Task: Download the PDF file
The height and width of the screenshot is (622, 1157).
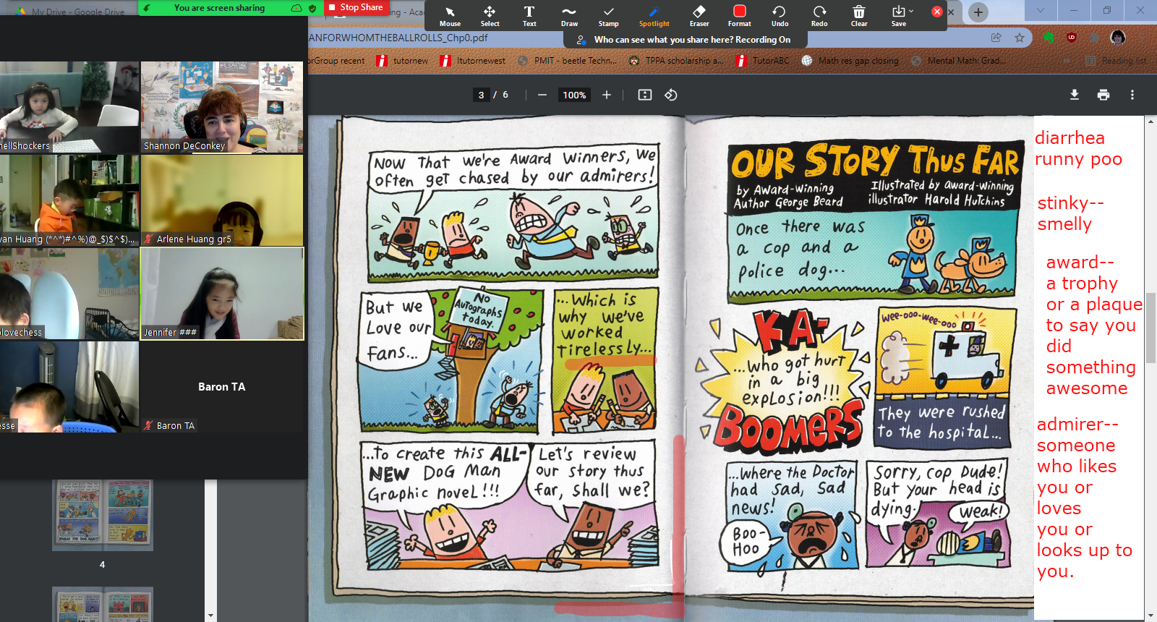Action: coord(1075,95)
